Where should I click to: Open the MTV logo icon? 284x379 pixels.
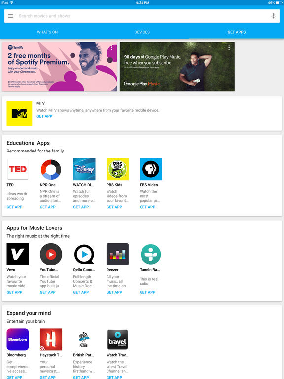point(19,114)
